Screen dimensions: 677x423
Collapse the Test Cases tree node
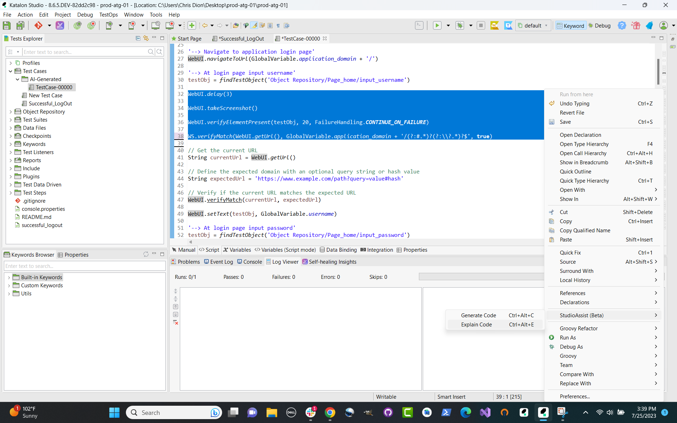coord(11,71)
